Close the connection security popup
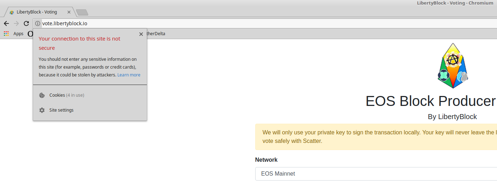This screenshot has width=497, height=182. tap(141, 34)
